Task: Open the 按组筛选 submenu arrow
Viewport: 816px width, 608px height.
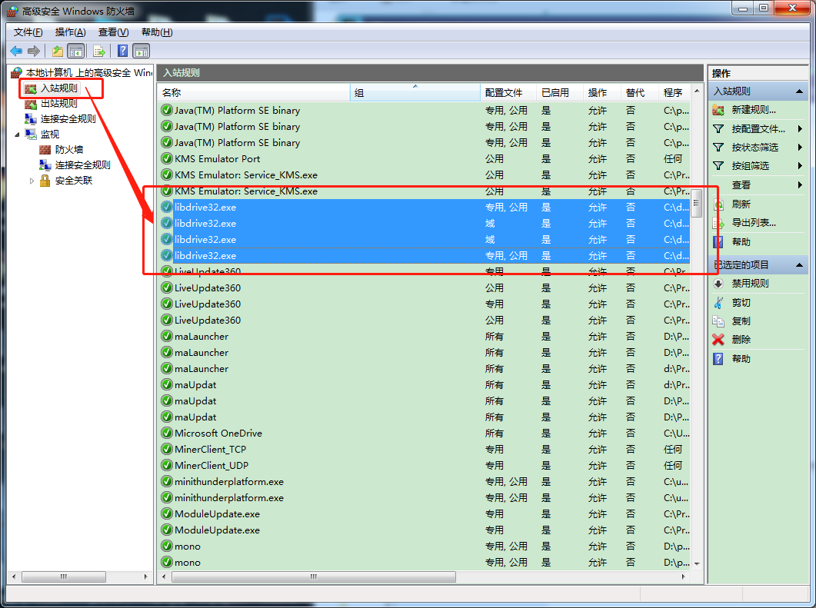Action: coord(800,166)
